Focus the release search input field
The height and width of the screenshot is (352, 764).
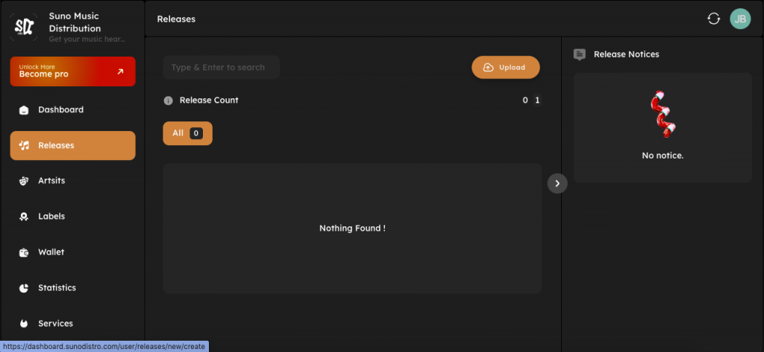click(221, 67)
